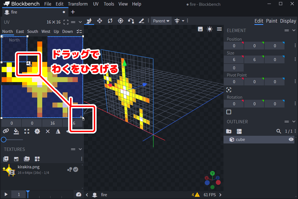This screenshot has height=199, width=298.
Task: Select the Vertex Snap tool
Action: (x=131, y=21)
